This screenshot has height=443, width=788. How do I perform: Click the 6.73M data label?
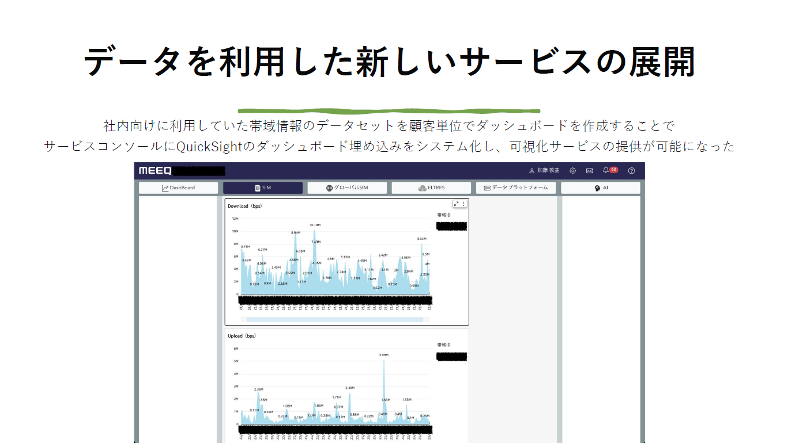(x=246, y=246)
